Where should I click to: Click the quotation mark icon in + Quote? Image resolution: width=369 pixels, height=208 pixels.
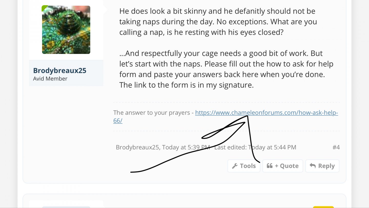(x=270, y=166)
